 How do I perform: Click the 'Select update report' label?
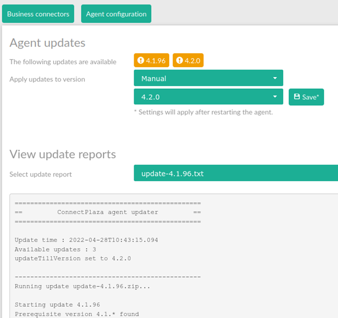41,174
